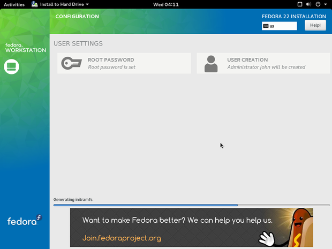This screenshot has width=332, height=249.
Task: Click the screen indicator icon in top bar
Action: click(x=300, y=4)
